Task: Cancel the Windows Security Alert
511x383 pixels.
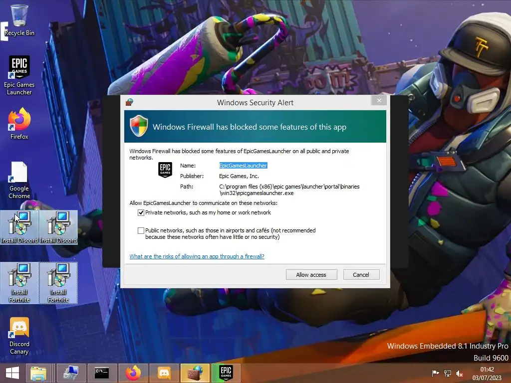Action: (361, 275)
